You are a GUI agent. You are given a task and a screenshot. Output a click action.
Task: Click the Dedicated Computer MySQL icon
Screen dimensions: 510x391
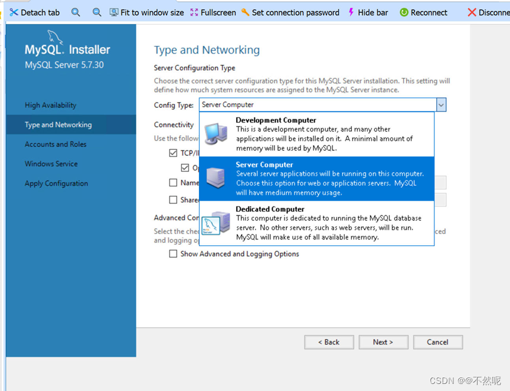(x=215, y=223)
